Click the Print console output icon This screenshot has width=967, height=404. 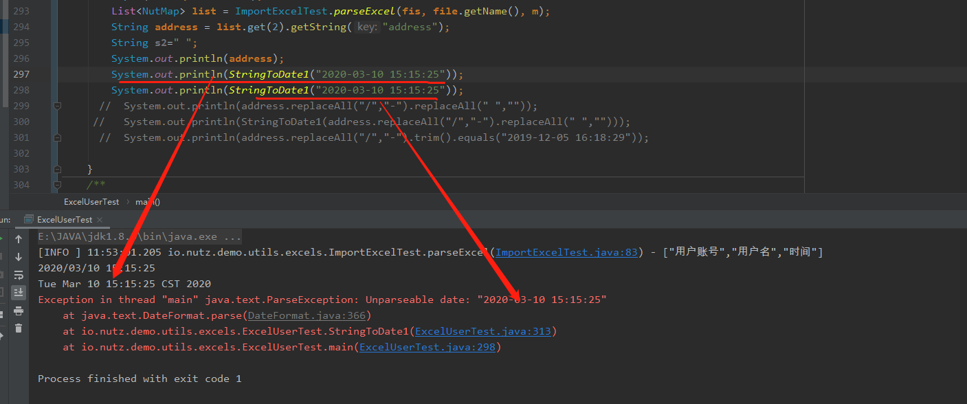pyautogui.click(x=19, y=311)
